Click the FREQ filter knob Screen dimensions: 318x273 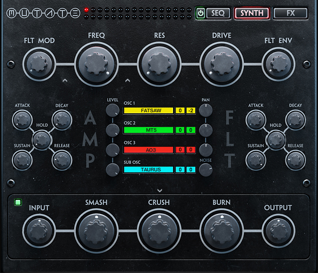click(95, 64)
